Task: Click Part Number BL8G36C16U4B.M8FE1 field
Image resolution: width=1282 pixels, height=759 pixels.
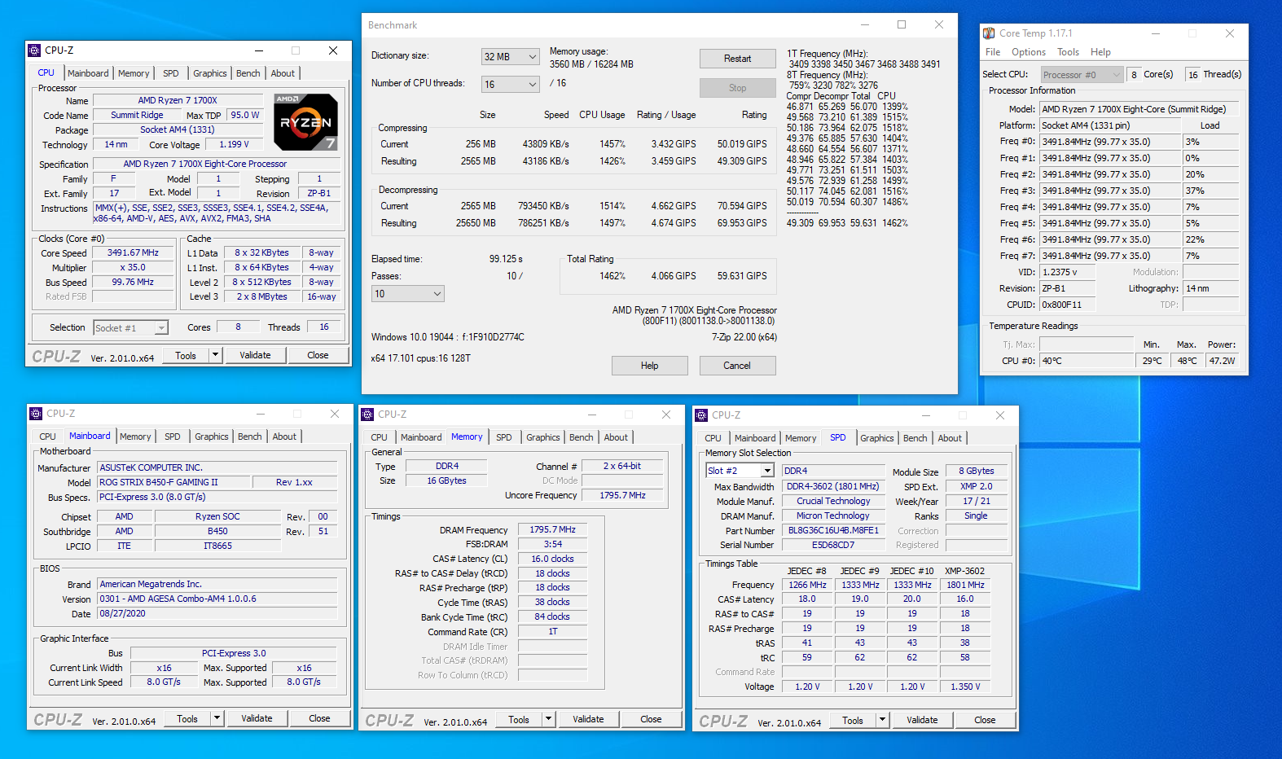Action: tap(833, 531)
